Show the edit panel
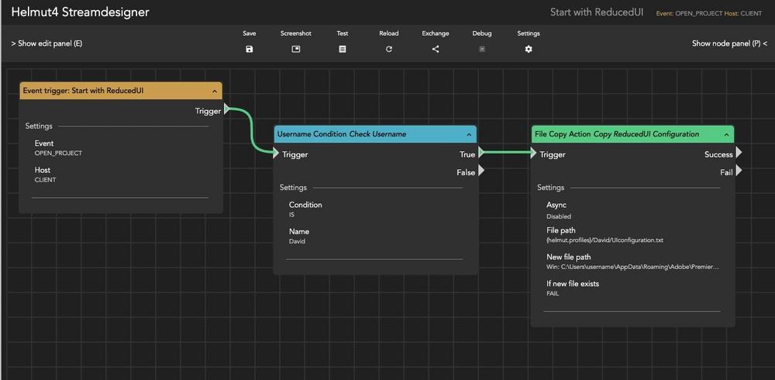The image size is (775, 380). click(x=46, y=43)
